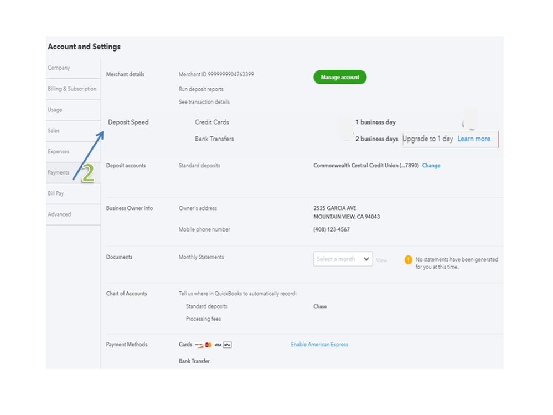
Task: Click the orange statements warning icon
Action: (408, 259)
